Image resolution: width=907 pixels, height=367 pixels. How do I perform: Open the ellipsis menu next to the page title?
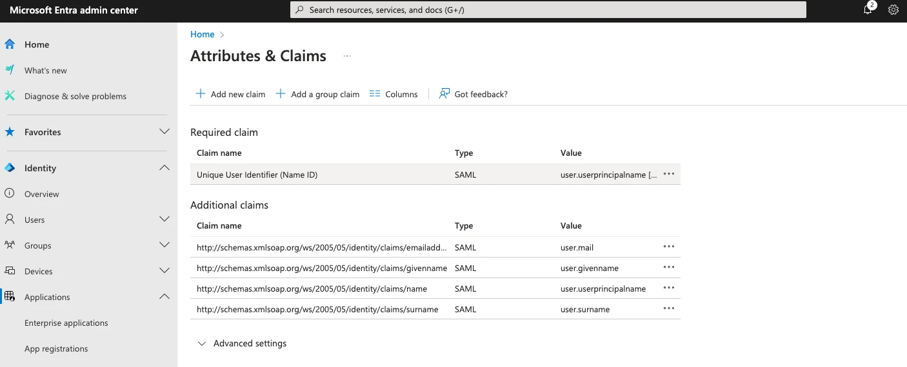coord(347,57)
